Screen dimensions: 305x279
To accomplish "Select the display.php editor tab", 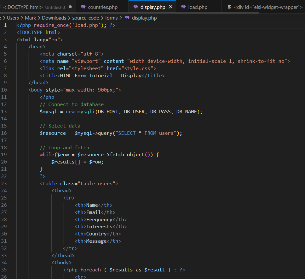I will click(x=153, y=7).
